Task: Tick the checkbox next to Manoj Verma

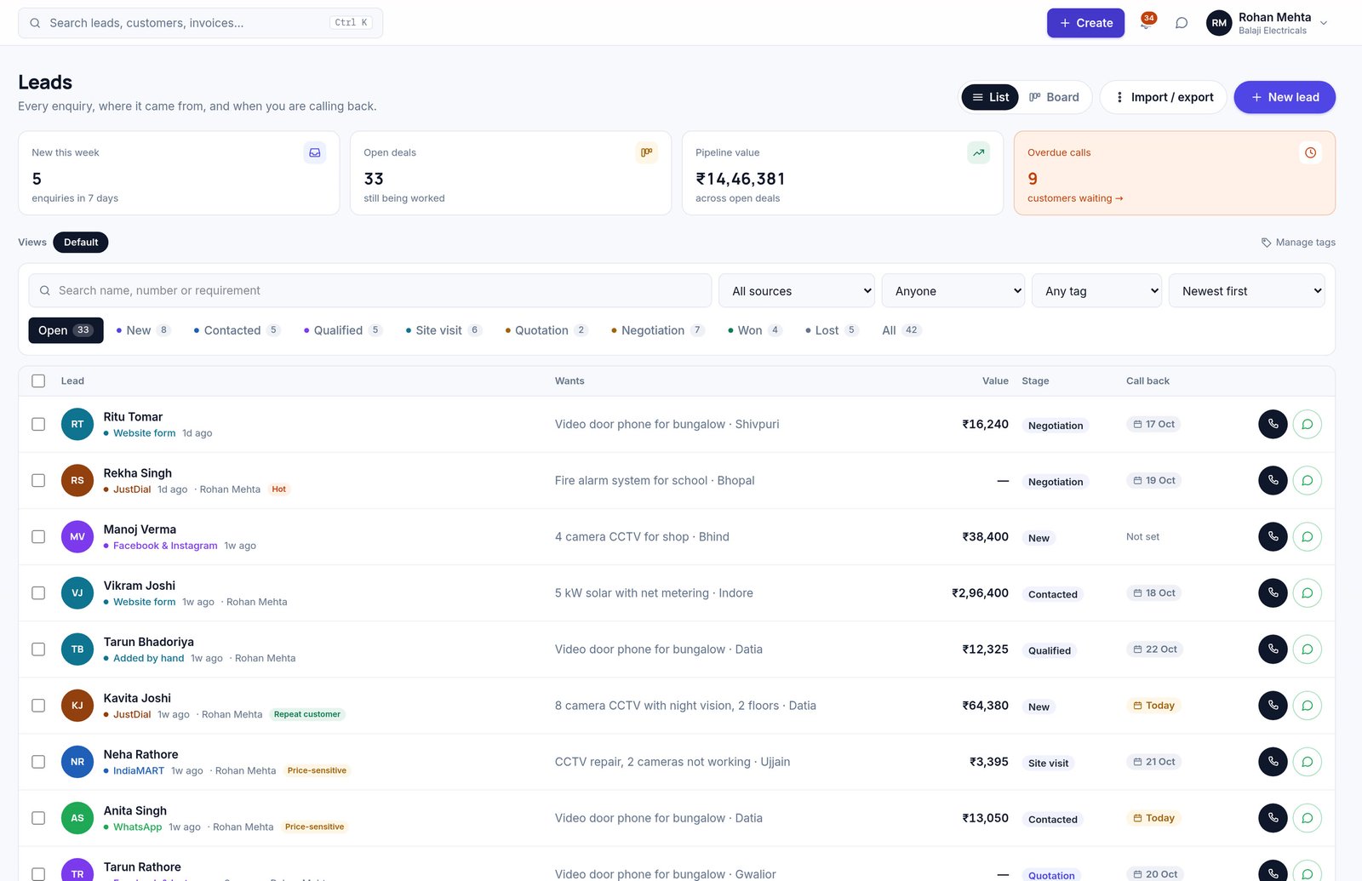Action: click(38, 536)
